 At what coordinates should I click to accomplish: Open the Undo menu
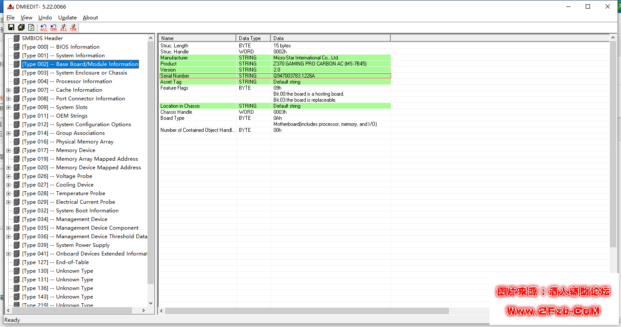[45, 18]
